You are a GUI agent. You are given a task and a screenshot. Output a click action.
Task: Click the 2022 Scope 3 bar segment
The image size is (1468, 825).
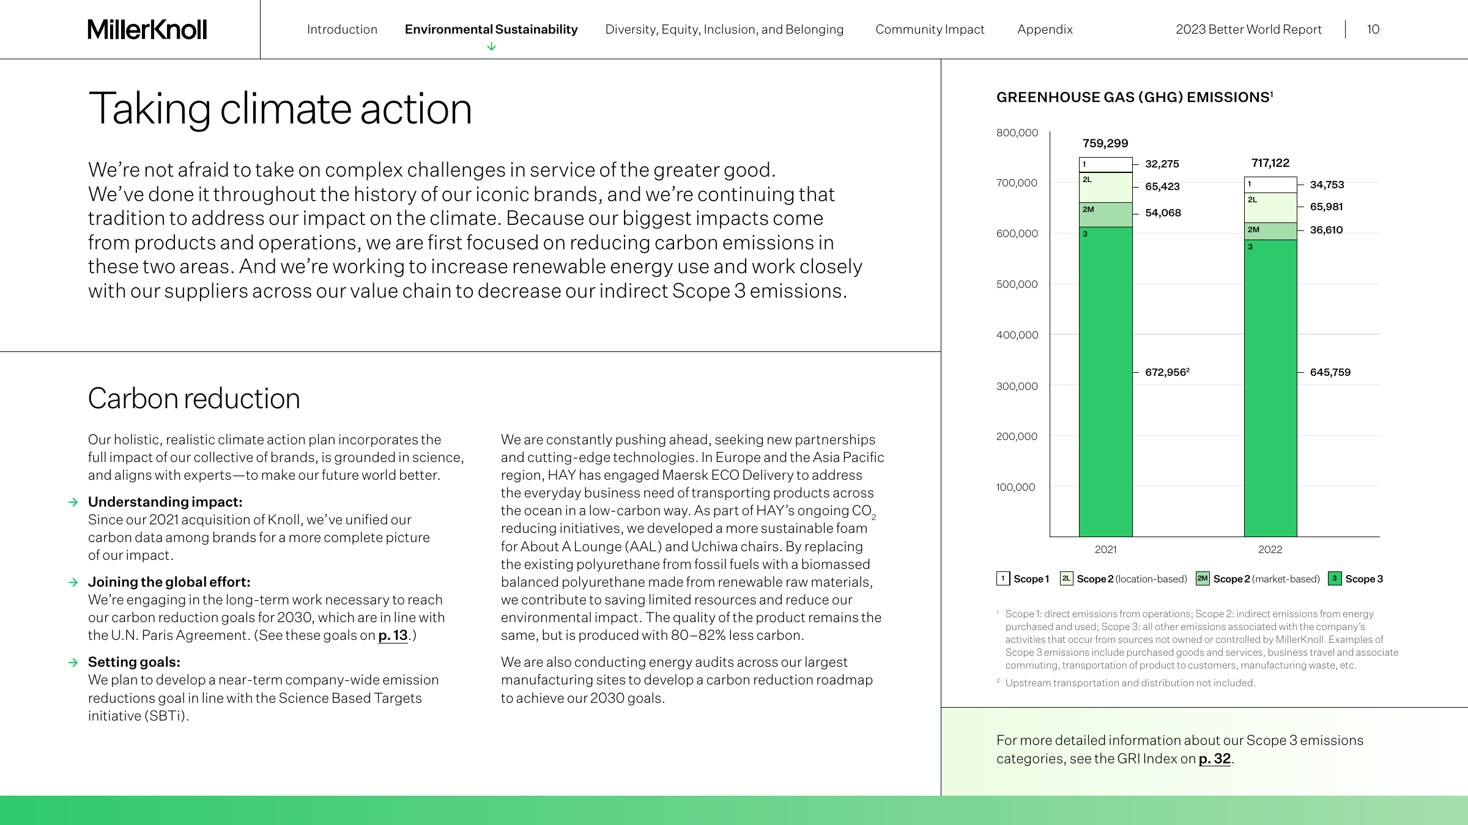pyautogui.click(x=1270, y=389)
